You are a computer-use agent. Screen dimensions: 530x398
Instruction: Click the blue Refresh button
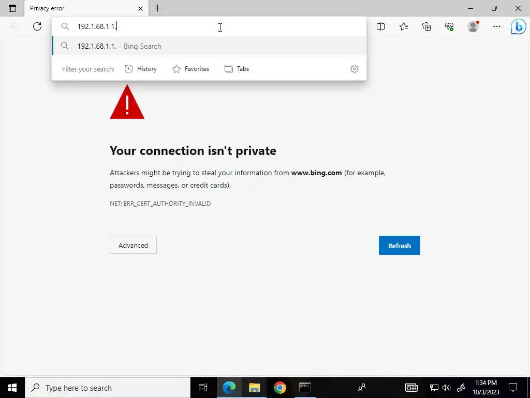click(x=399, y=245)
